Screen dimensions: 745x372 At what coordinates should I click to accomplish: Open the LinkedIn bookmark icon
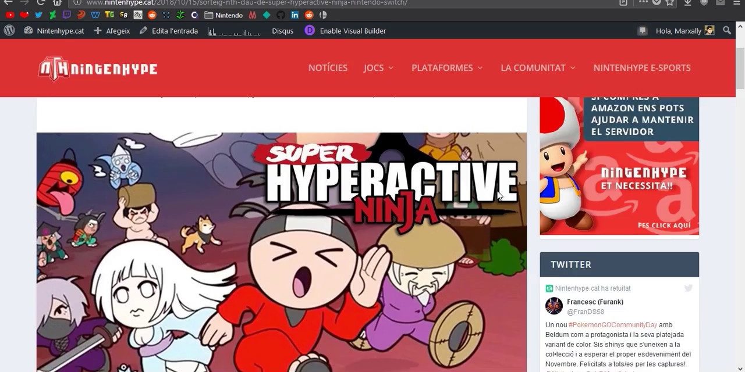(295, 15)
